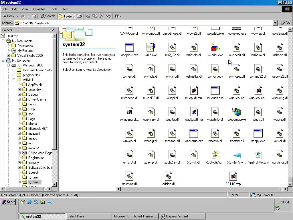Screen dimensions: 293x220
Task: Select the wuaucpl.cpl file icon
Action: pyautogui.click(x=237, y=90)
